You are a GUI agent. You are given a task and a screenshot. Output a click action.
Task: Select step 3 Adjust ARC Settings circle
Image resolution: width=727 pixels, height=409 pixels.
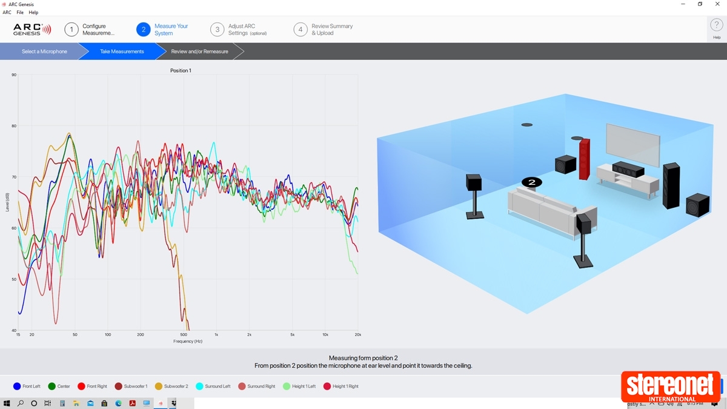tap(217, 30)
